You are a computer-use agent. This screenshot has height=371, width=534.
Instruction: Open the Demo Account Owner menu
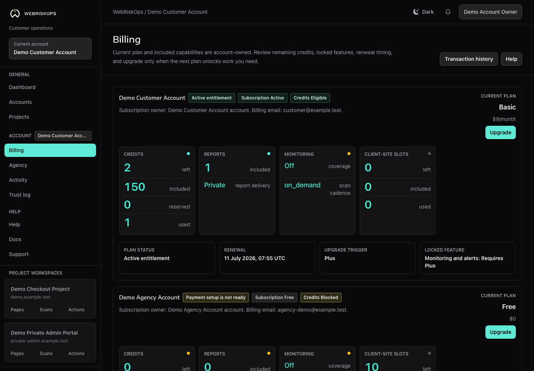490,12
